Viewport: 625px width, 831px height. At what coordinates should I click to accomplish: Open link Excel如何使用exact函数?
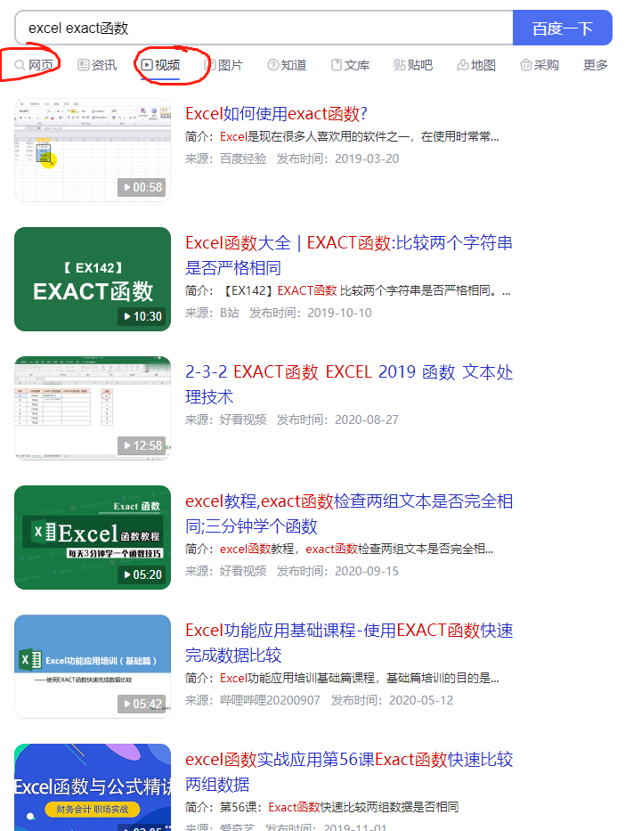tap(276, 113)
